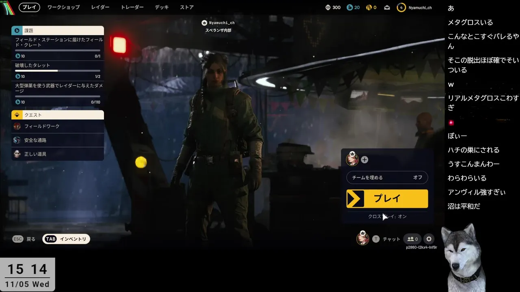Click the player avatar beside チャット
Image resolution: width=520 pixels, height=292 pixels.
point(362,238)
